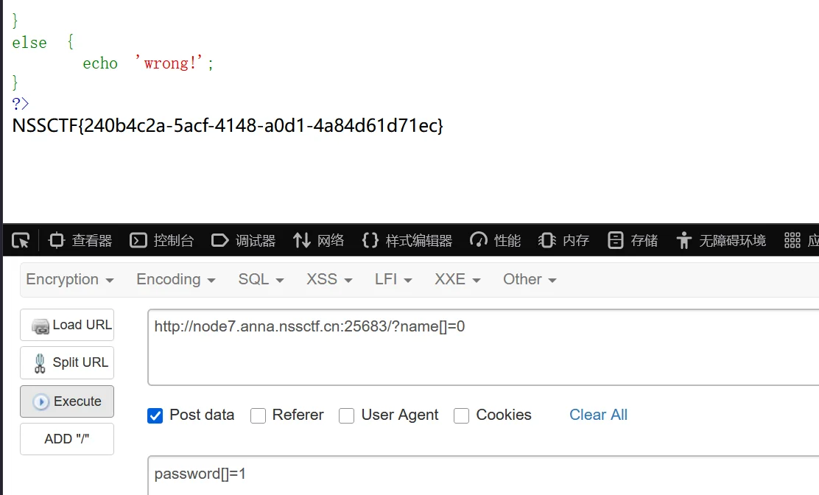Open the 内存 memory panel
The width and height of the screenshot is (819, 495).
[x=564, y=240]
